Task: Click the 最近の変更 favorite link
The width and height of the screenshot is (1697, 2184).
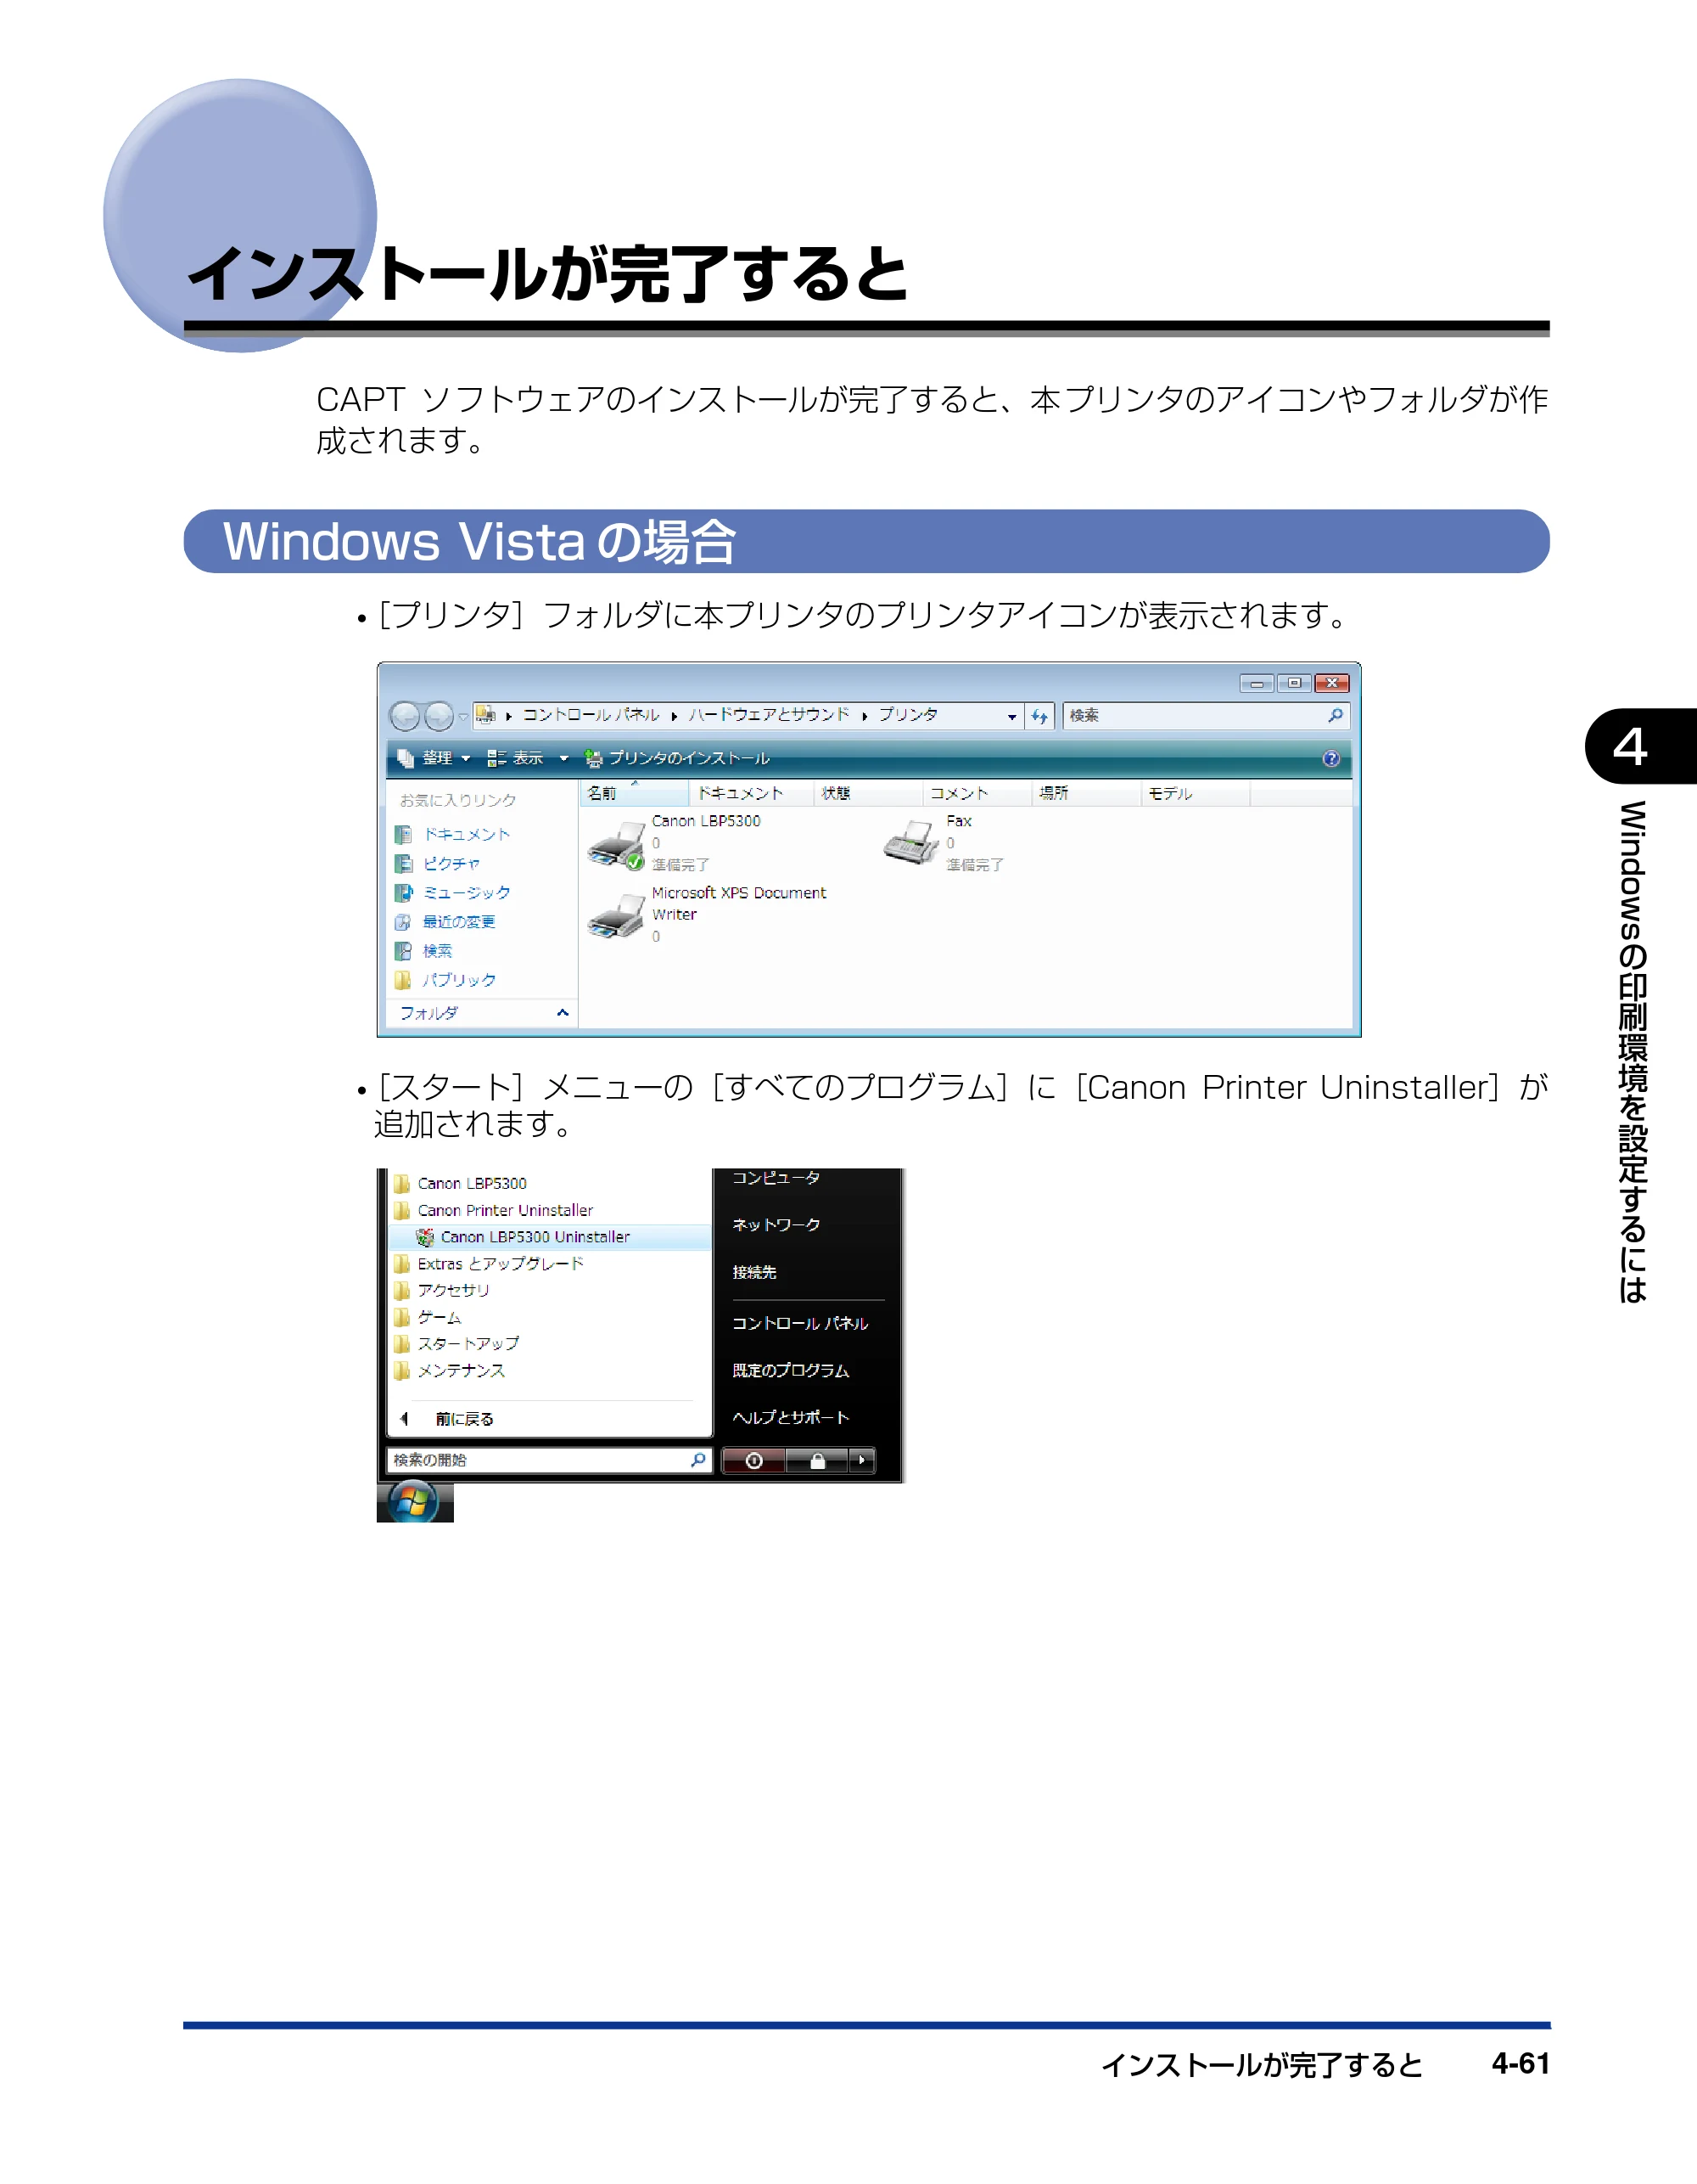Action: coord(445,921)
